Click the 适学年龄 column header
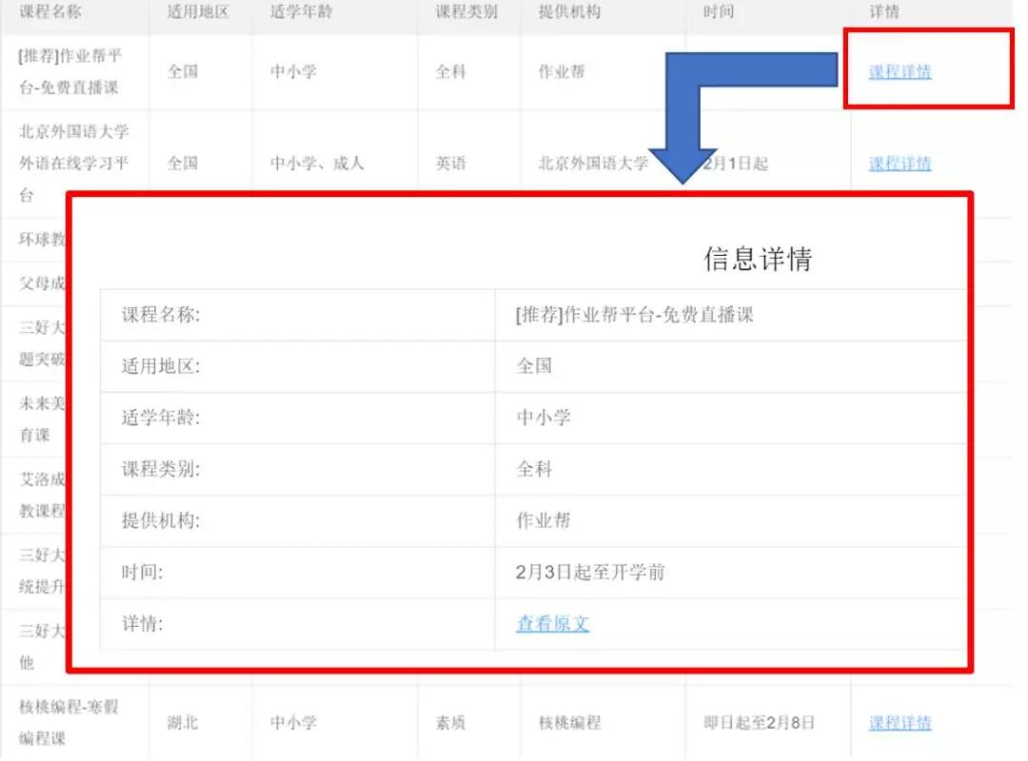Image resolution: width=1028 pixels, height=761 pixels. tap(301, 11)
